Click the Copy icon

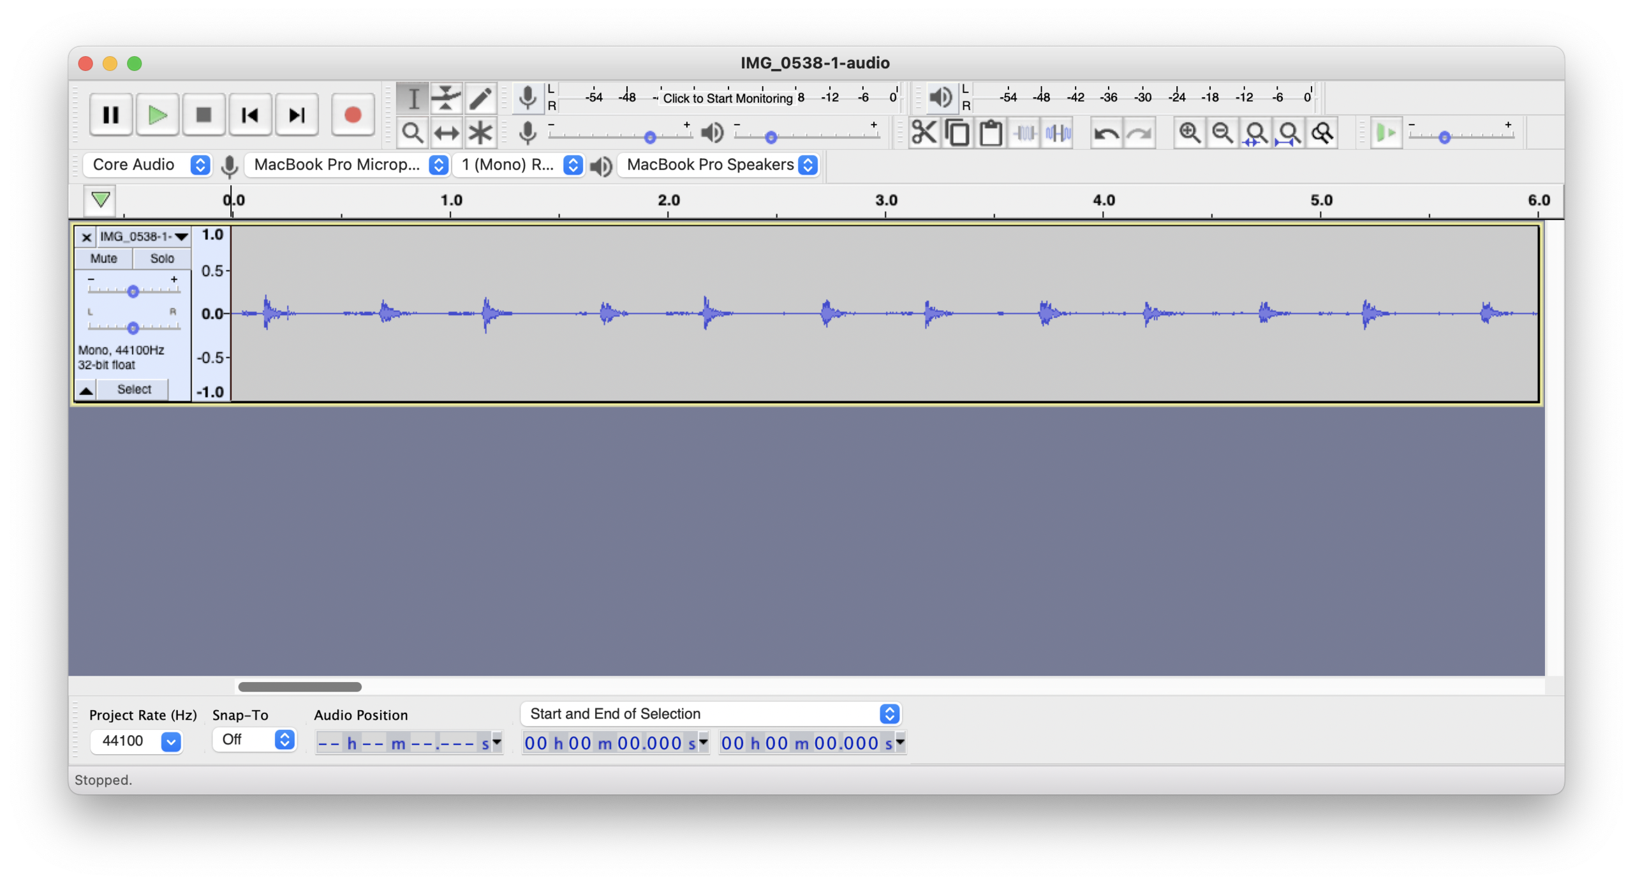[x=957, y=133]
